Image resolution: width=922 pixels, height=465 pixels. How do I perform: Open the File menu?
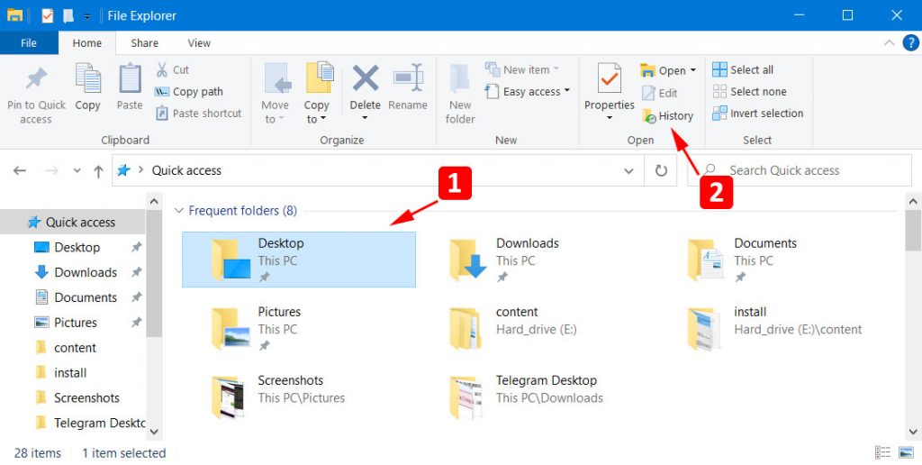[x=29, y=42]
